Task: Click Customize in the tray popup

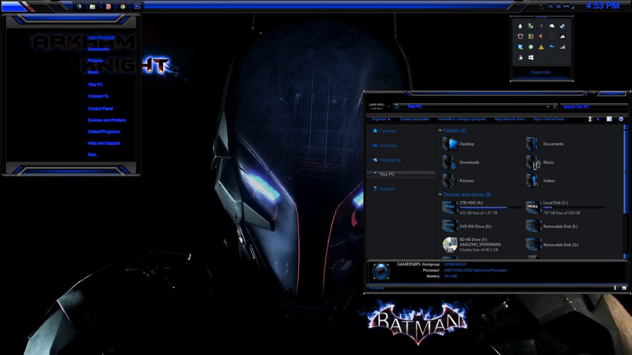Action: pyautogui.click(x=541, y=72)
